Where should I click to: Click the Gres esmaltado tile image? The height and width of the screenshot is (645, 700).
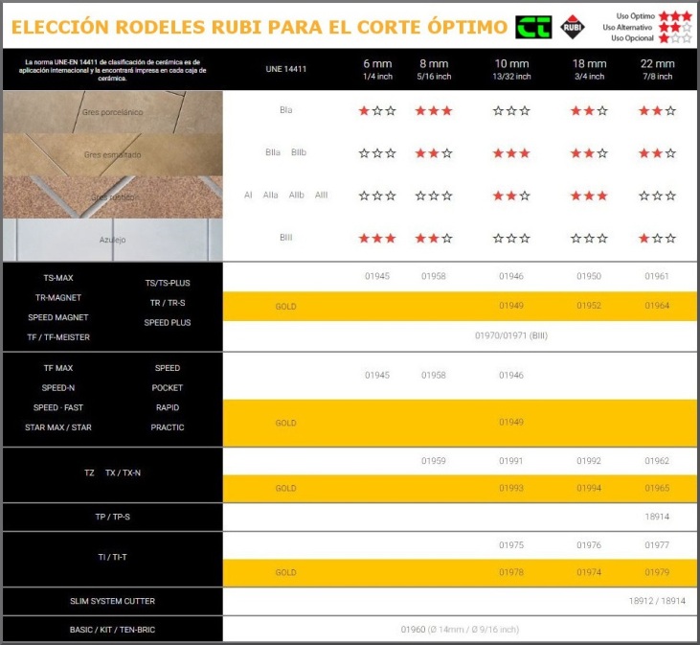pyautogui.click(x=112, y=154)
